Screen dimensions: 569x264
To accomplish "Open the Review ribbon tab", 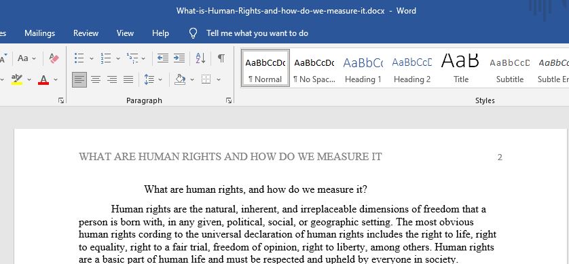I will (x=86, y=33).
